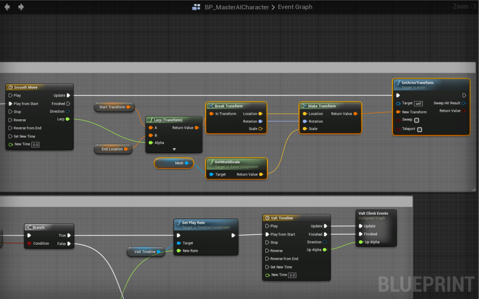
Task: Enable the Sweep checkbox on SetActorTransform
Action: (416, 120)
